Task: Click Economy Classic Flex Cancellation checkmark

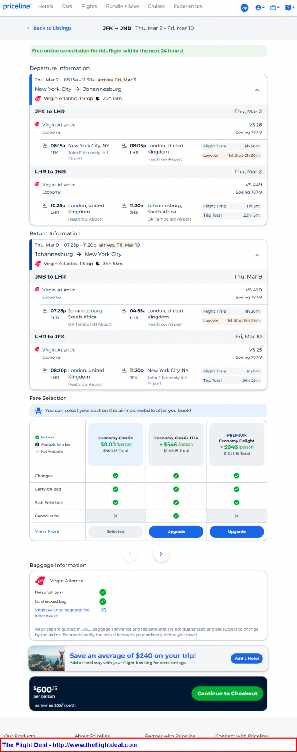Action: coord(176,516)
